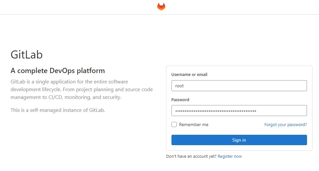Click the Don't have an account yet text

coord(191,156)
